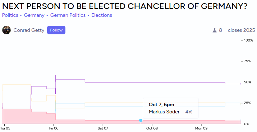Select the Oct 08 axis label
Screen dimensions: 257x132
[152, 128]
